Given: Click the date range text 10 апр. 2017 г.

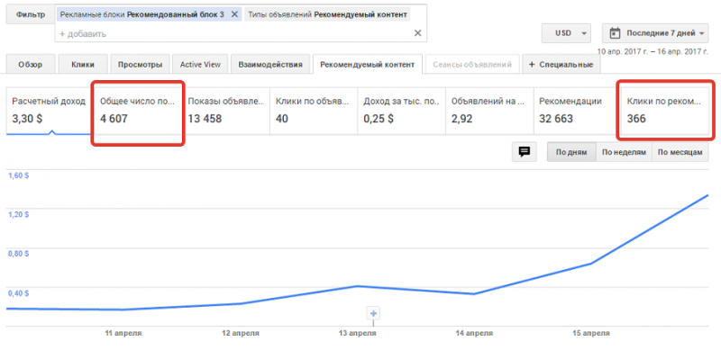Looking at the screenshot, I should click(623, 51).
